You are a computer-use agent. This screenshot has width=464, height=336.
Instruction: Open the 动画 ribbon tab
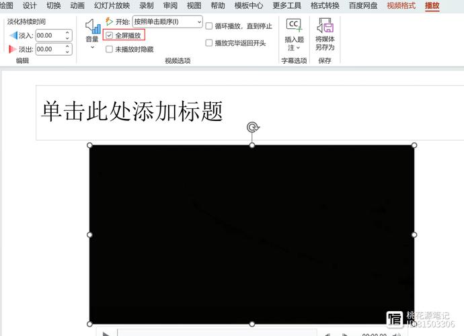(x=77, y=5)
